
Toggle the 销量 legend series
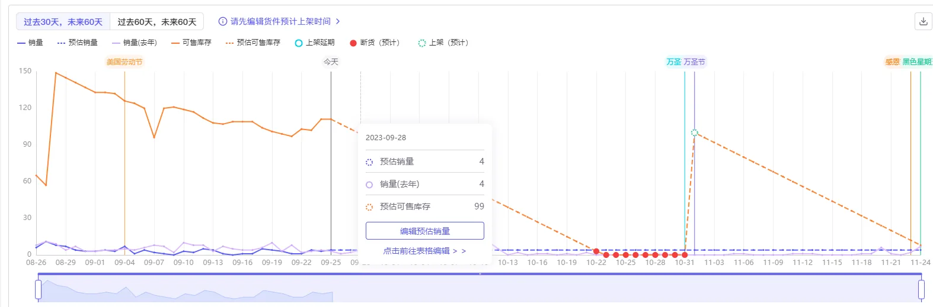[x=30, y=43]
